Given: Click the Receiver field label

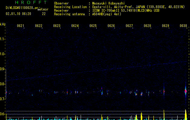Looking at the screenshot, I should (x=61, y=10).
